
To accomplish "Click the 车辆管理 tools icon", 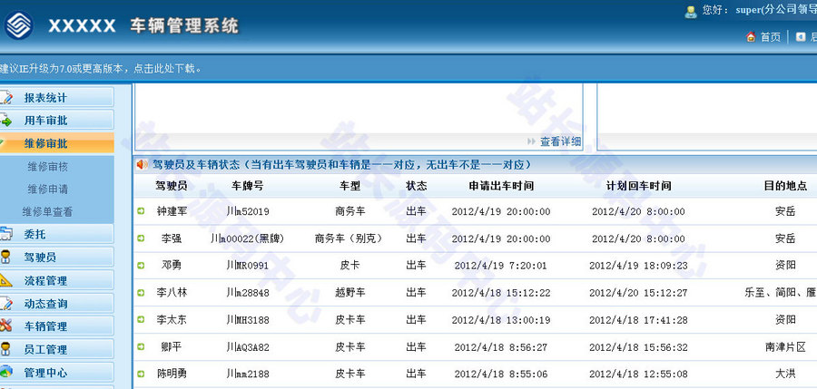I will [5, 326].
